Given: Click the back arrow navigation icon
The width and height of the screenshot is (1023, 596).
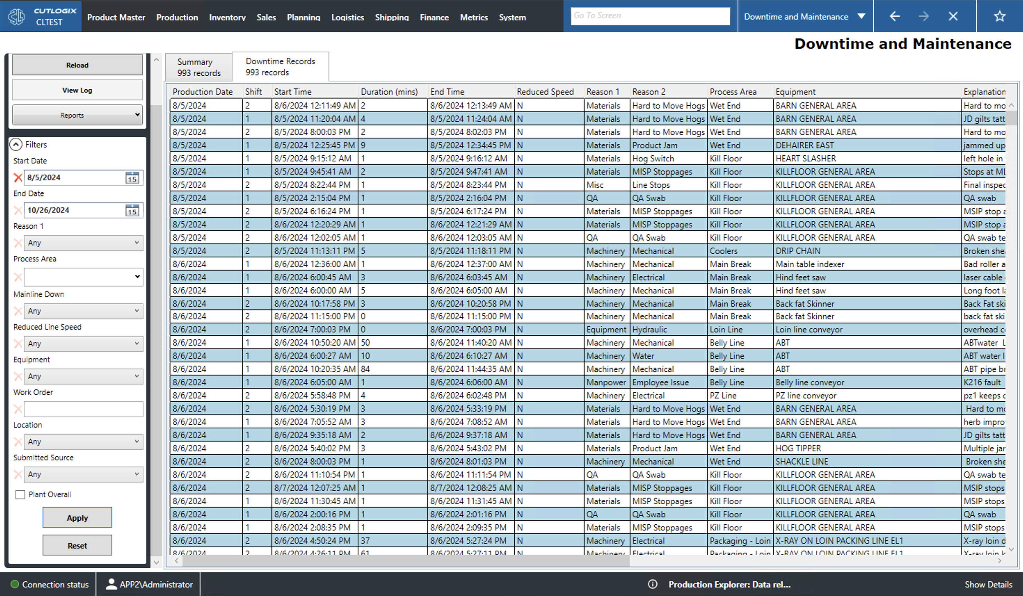Looking at the screenshot, I should (x=895, y=16).
